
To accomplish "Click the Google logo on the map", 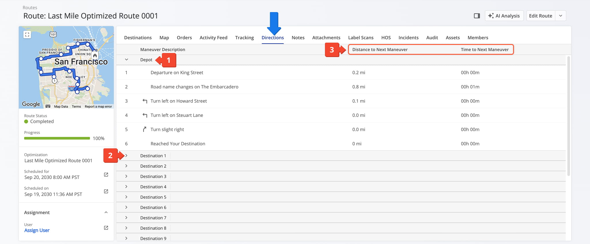I will tap(31, 104).
